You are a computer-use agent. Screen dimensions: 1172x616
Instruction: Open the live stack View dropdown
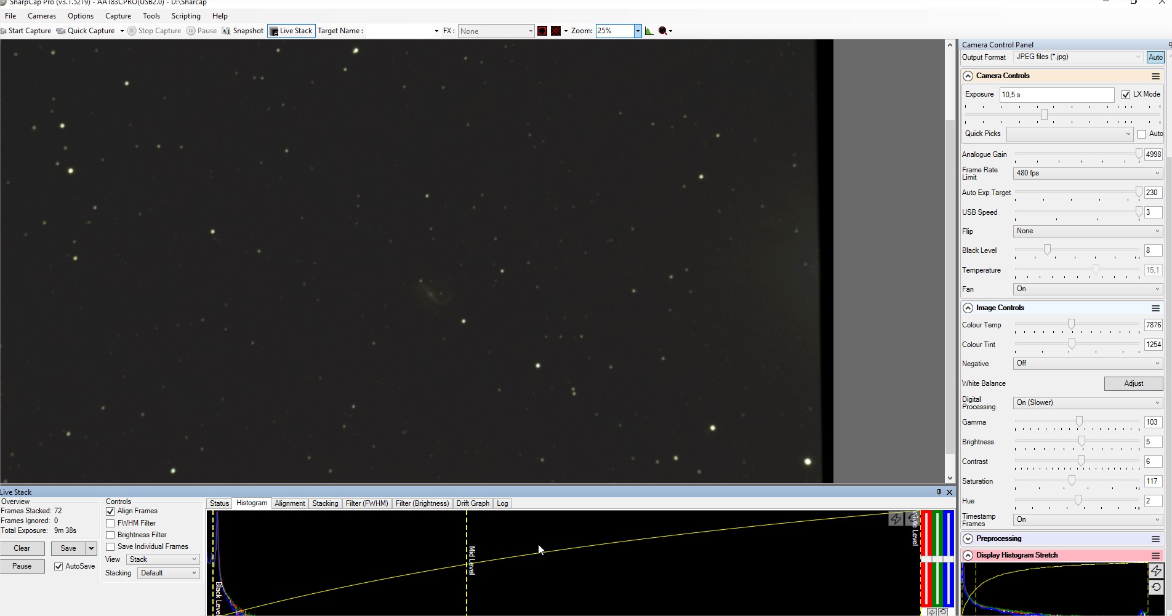point(163,560)
